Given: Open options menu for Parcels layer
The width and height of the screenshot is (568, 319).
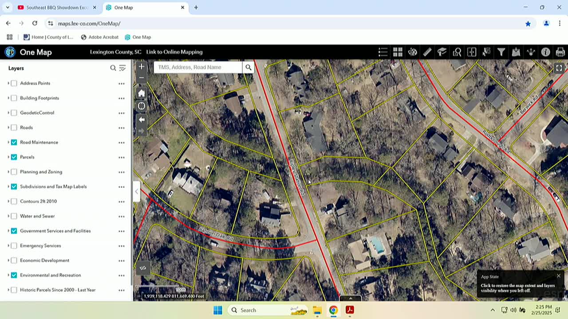Looking at the screenshot, I should (x=122, y=157).
